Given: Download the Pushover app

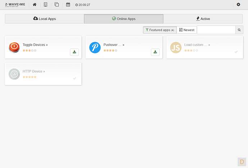Looking at the screenshot, I should click(x=155, y=52).
